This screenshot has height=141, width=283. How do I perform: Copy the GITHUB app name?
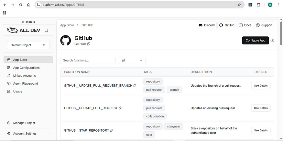click(89, 44)
